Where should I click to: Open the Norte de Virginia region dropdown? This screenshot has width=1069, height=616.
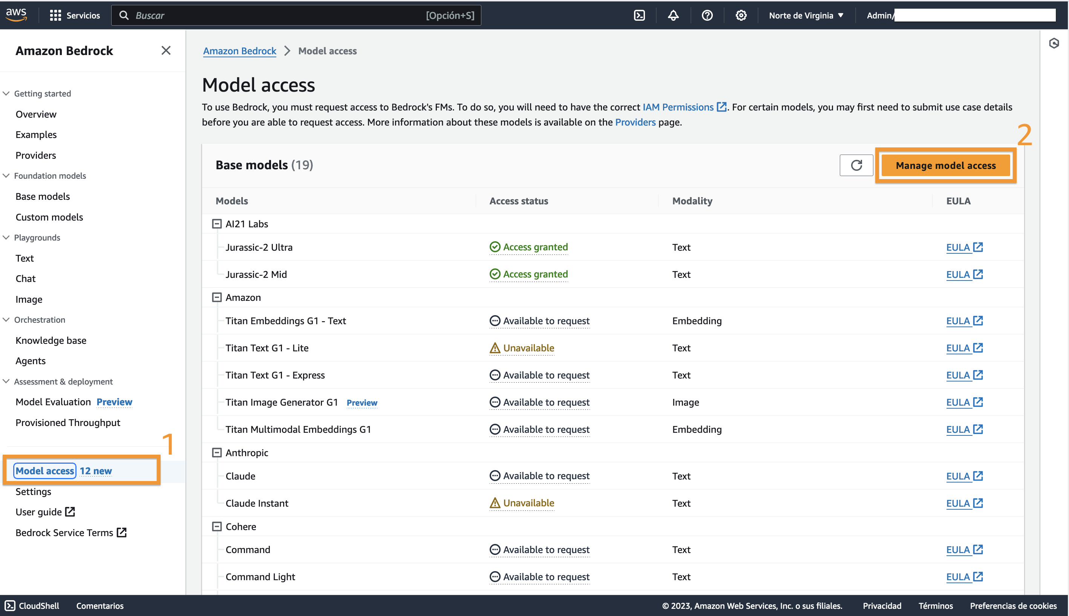(x=806, y=16)
